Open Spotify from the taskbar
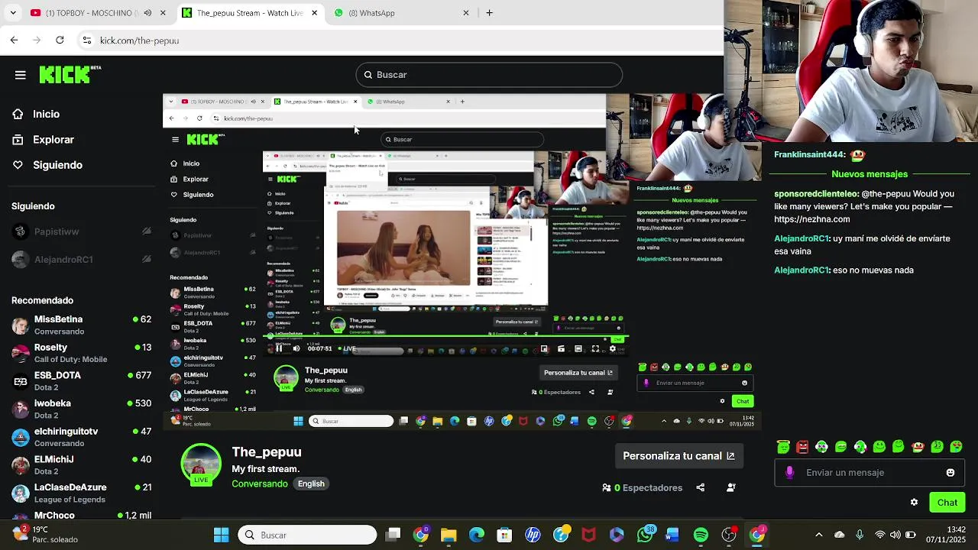Screen dimensions: 978x550 tap(701, 535)
